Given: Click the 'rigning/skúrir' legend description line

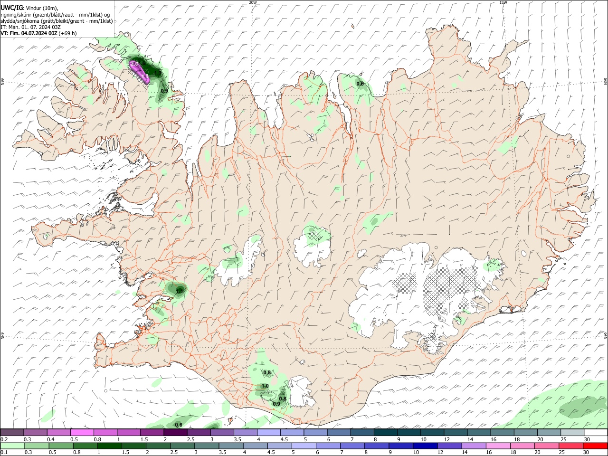Looking at the screenshot, I should (x=55, y=15).
